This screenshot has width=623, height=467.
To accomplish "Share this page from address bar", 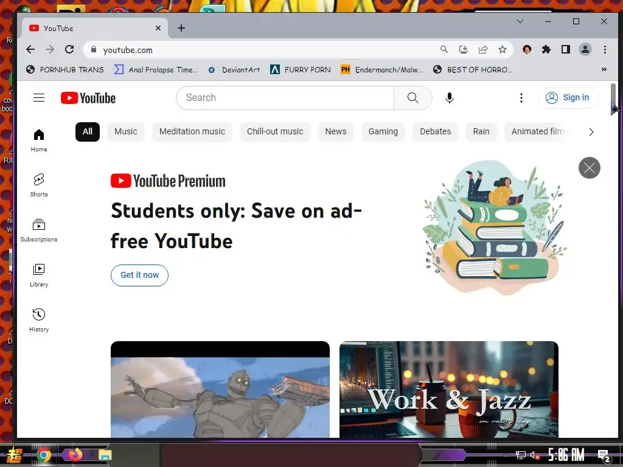I will [482, 49].
